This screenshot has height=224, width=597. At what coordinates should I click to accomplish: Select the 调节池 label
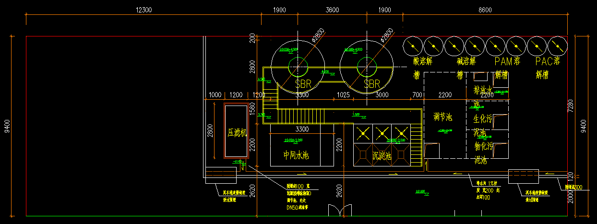pos(443,117)
